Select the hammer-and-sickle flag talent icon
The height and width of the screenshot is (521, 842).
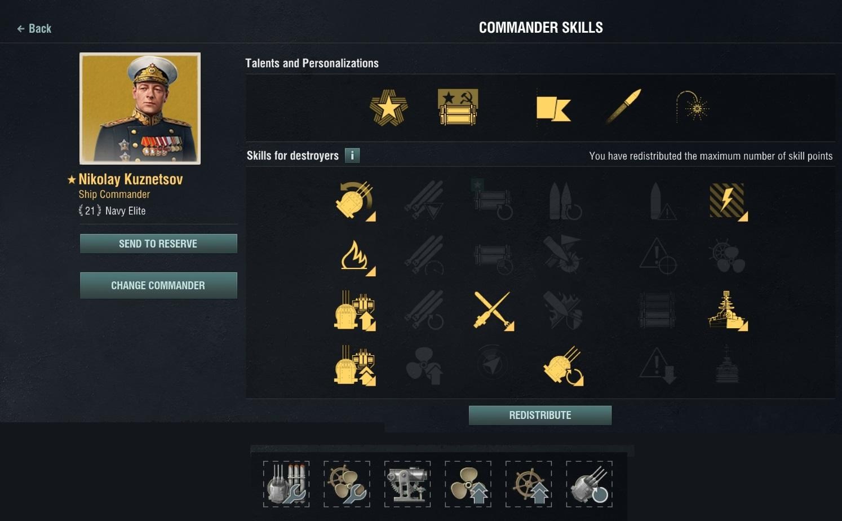pyautogui.click(x=458, y=107)
